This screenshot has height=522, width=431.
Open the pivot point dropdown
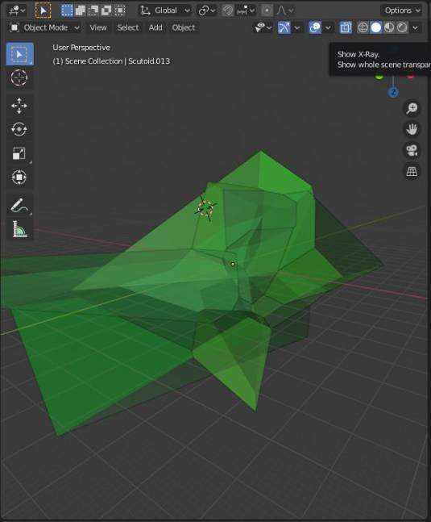tap(207, 10)
